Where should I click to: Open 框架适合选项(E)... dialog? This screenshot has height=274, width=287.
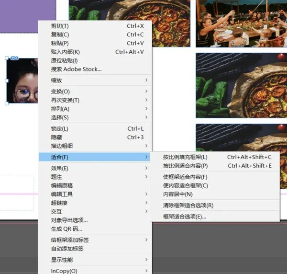pos(215,217)
